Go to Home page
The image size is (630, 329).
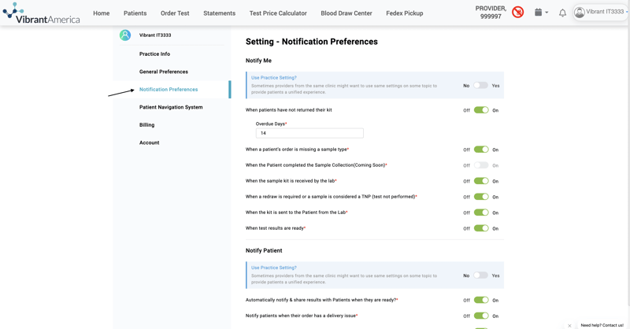click(102, 13)
